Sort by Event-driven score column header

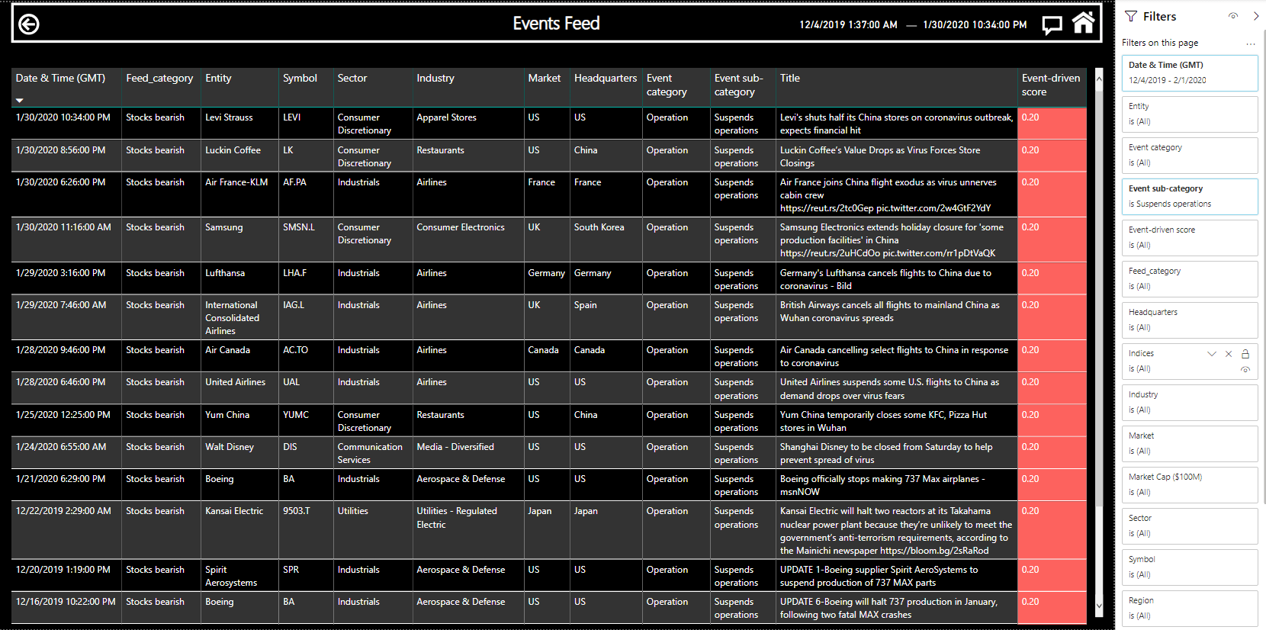(x=1051, y=85)
